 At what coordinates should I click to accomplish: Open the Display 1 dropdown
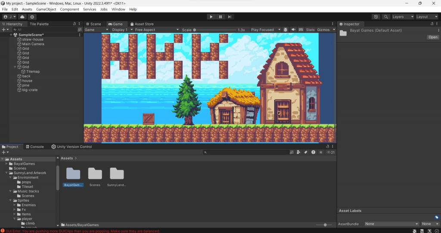coord(122,30)
